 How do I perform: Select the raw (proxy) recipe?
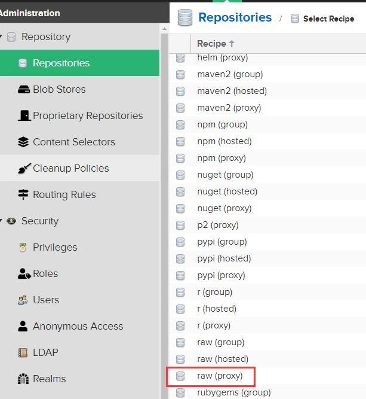click(x=220, y=376)
